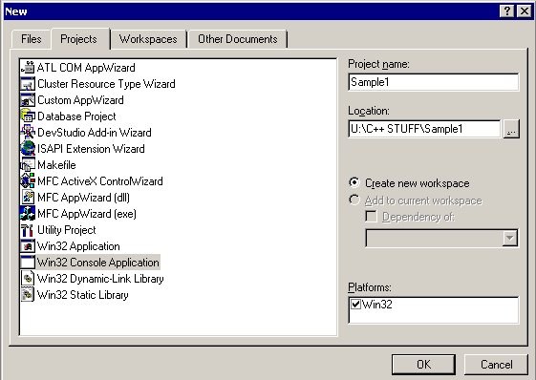
Task: Click the Win32 Application icon
Action: [x=28, y=246]
